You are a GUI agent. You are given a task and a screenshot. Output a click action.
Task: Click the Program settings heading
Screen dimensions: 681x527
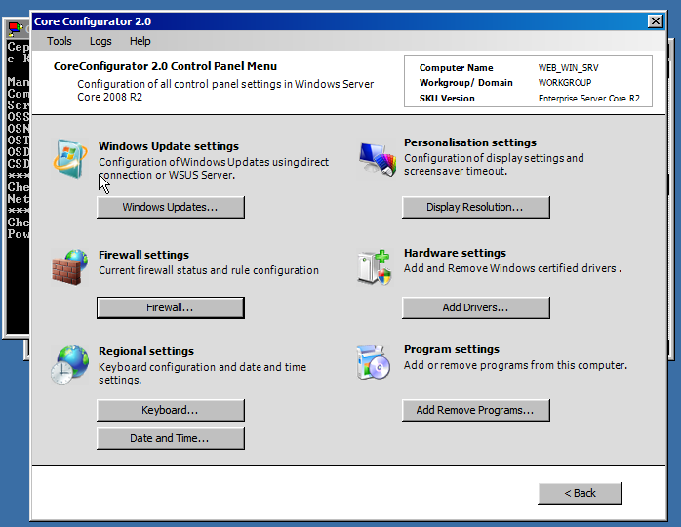tap(452, 349)
